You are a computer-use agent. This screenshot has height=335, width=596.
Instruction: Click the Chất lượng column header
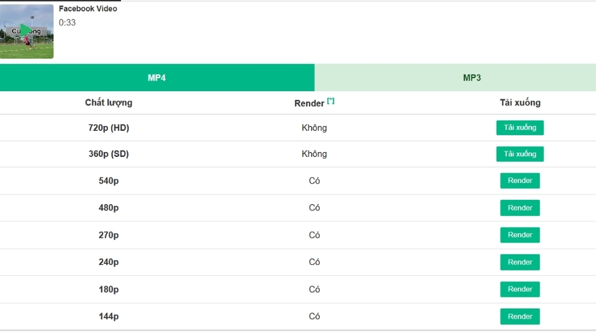point(109,102)
